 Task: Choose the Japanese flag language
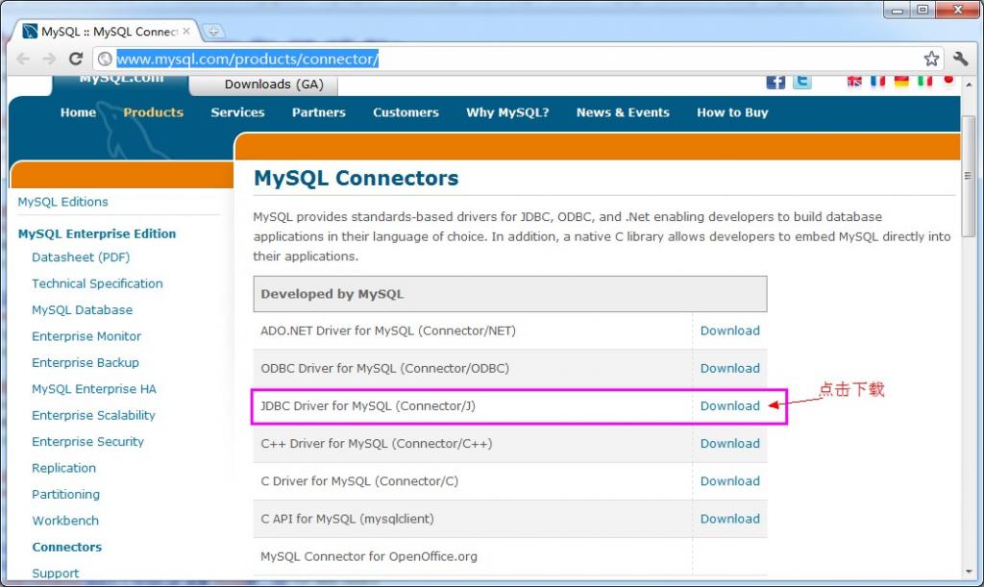(948, 81)
